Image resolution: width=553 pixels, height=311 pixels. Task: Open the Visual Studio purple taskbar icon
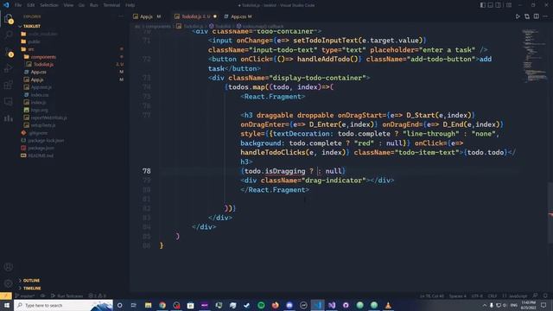(332, 305)
